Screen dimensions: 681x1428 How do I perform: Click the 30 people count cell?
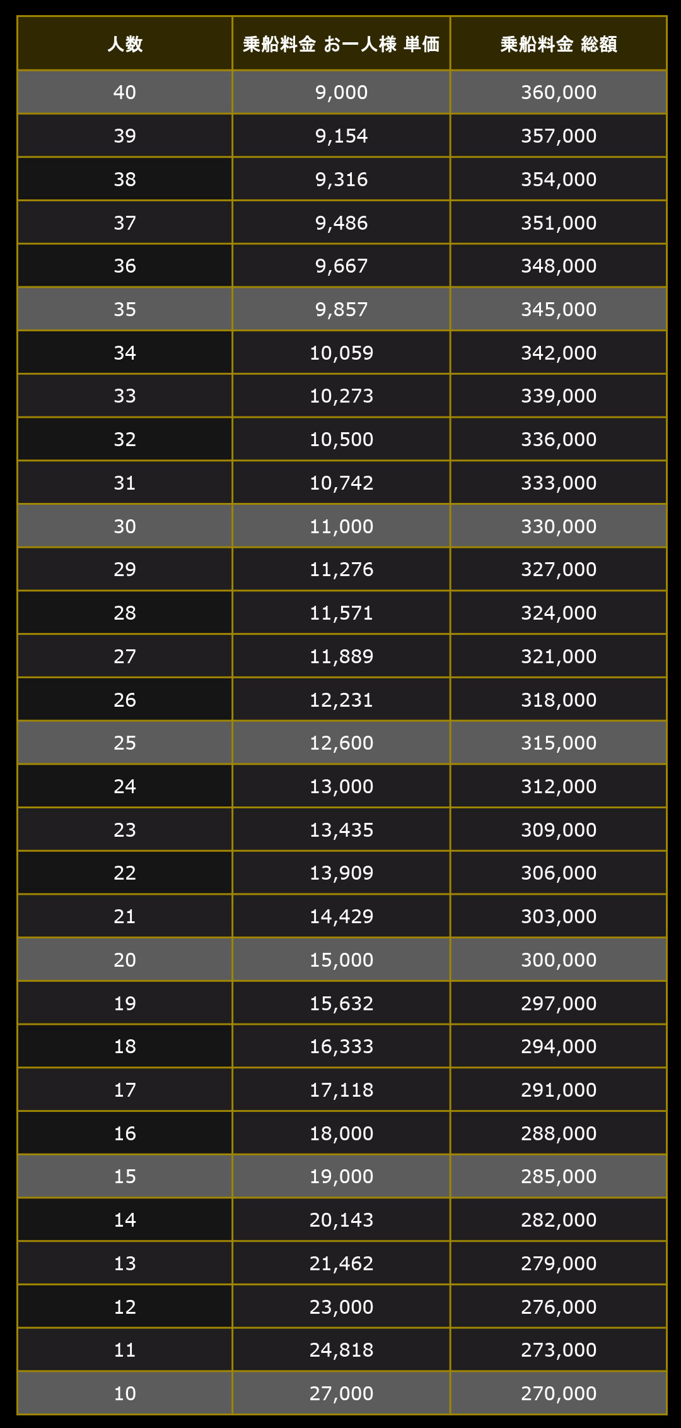coord(125,526)
